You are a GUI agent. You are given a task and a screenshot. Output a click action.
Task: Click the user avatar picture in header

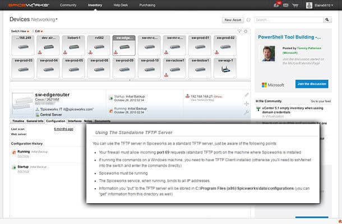pos(309,5)
